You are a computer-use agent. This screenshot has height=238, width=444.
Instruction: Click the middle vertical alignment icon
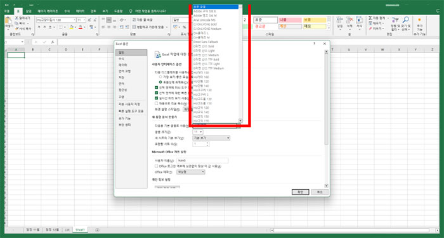coord(108,20)
